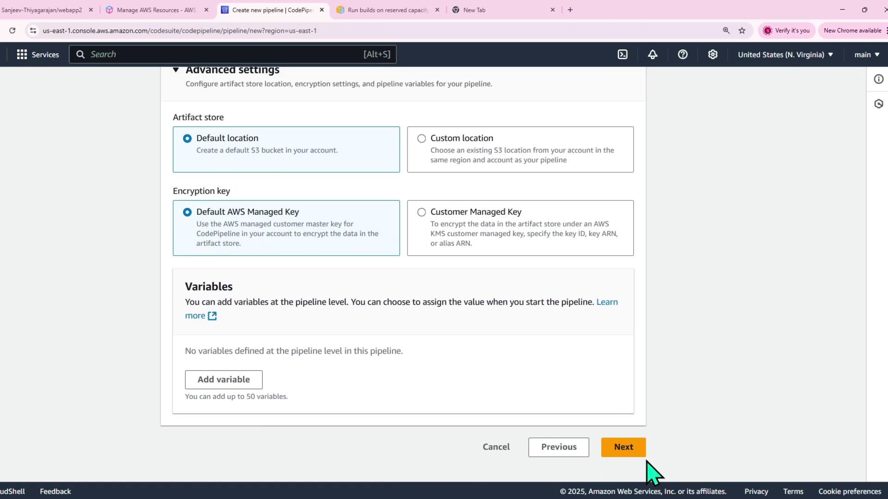The height and width of the screenshot is (499, 888).
Task: Collapse the Advanced settings section
Action: point(176,70)
